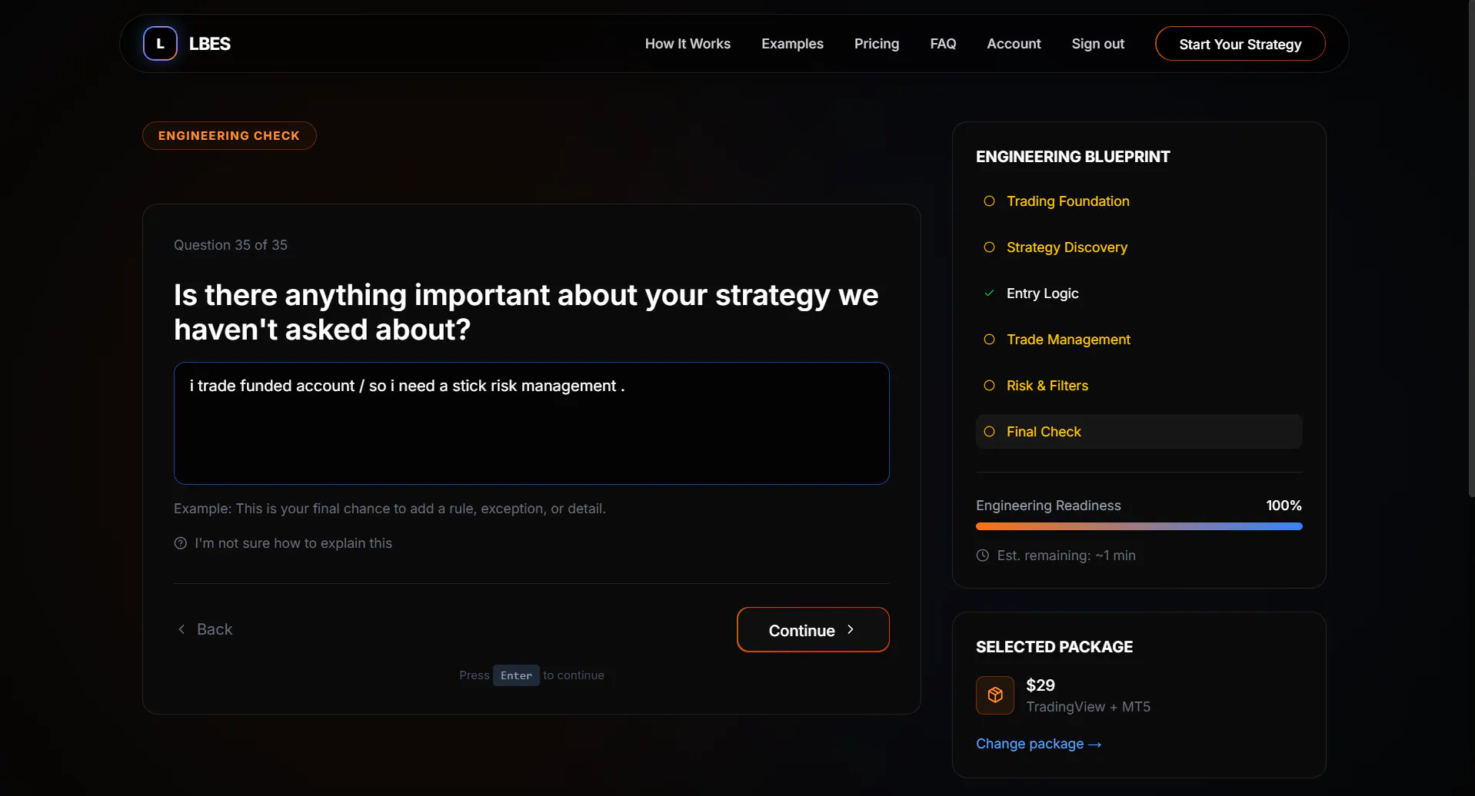The height and width of the screenshot is (796, 1475).
Task: Open the Pricing page
Action: pos(877,44)
